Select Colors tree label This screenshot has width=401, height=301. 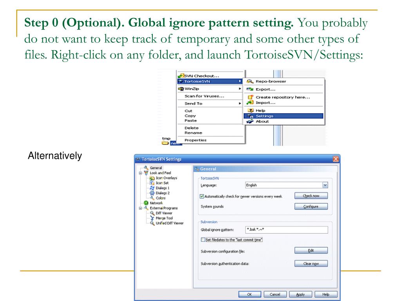161,198
